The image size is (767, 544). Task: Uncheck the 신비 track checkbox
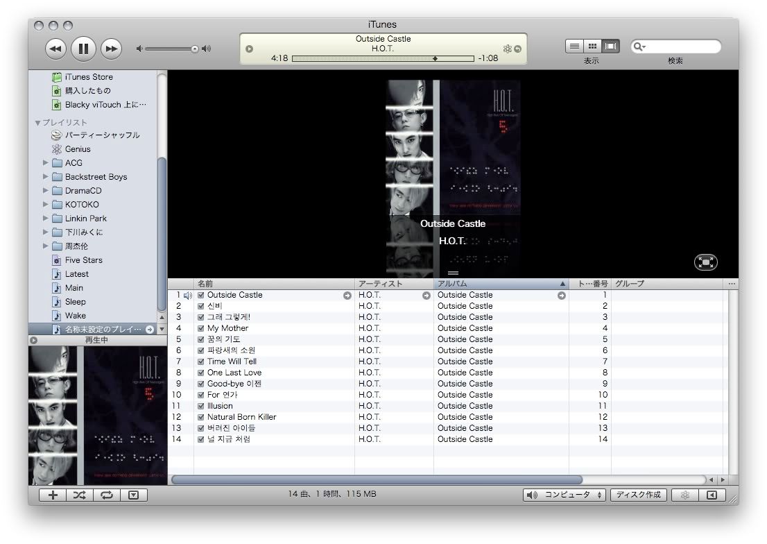(x=200, y=307)
